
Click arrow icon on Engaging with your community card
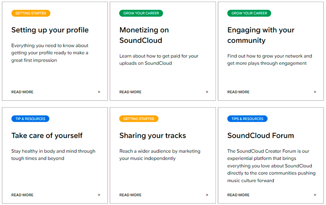315,92
